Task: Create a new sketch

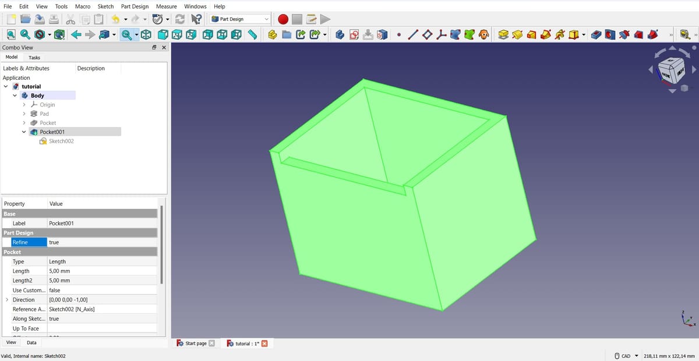Action: [354, 35]
